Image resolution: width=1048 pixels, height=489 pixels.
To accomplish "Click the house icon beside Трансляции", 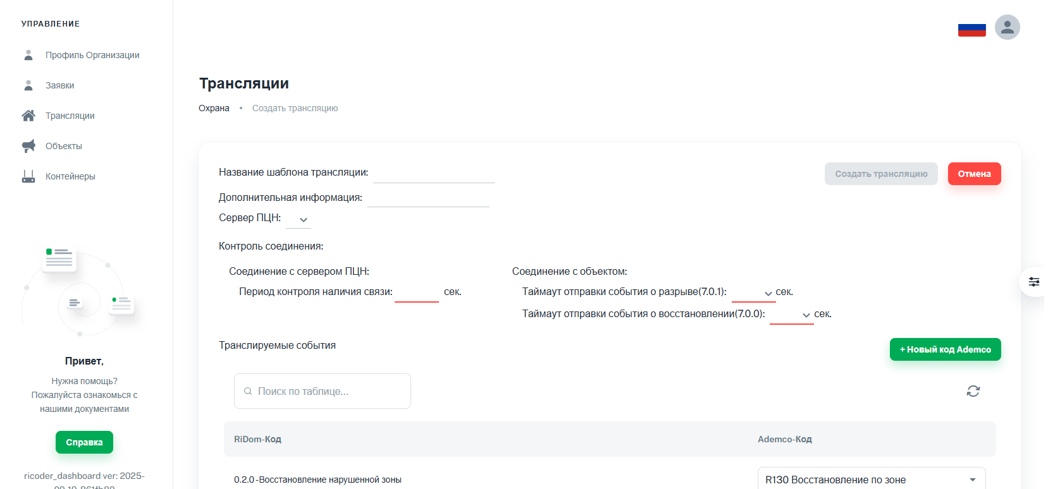I will click(28, 116).
